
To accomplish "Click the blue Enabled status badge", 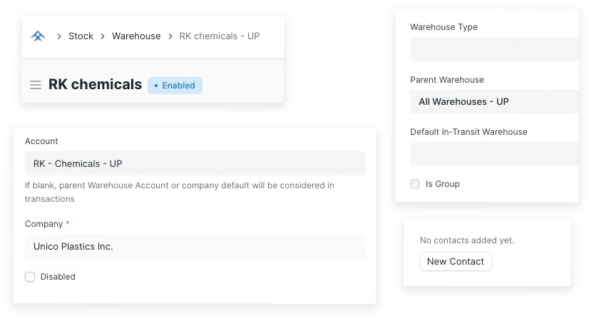I will (175, 86).
